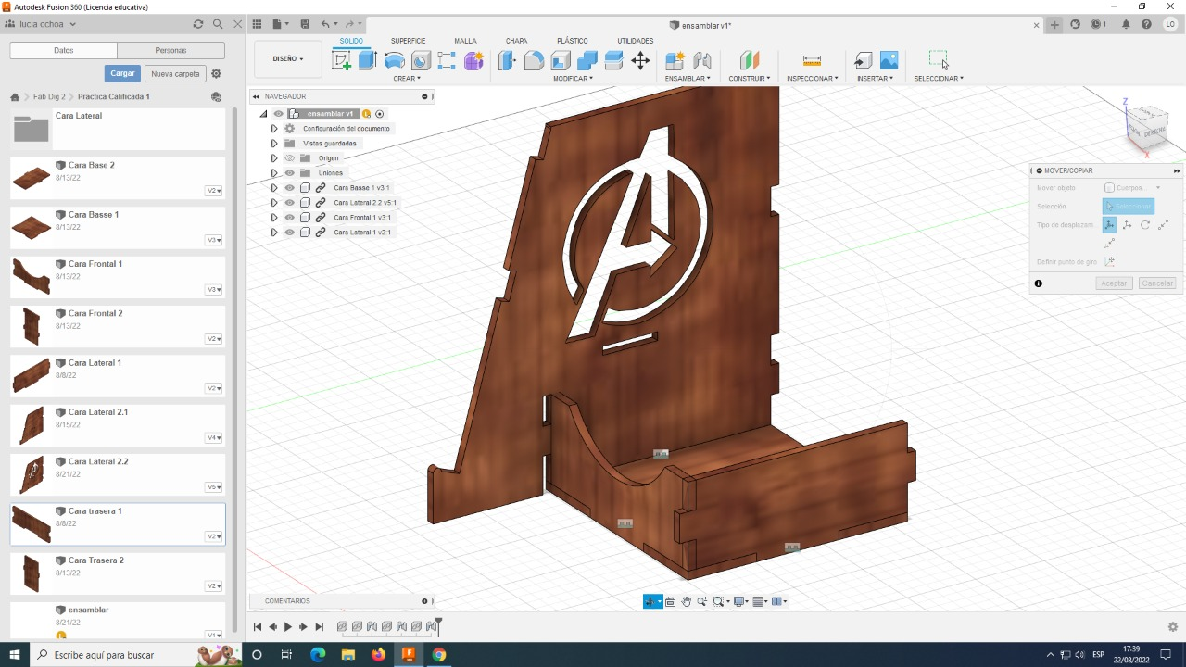Select the Hole tool

[421, 61]
